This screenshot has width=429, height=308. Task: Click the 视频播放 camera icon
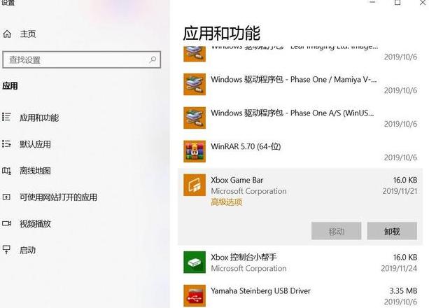point(6,223)
